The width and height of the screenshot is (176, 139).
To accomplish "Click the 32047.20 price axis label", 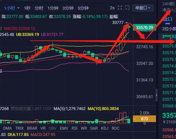I will tap(145, 64).
